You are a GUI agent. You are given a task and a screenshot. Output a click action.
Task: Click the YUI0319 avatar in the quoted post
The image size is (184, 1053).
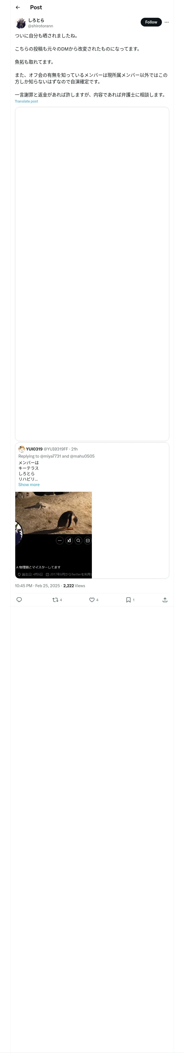(x=22, y=449)
